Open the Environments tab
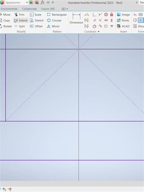 pos(9,9)
